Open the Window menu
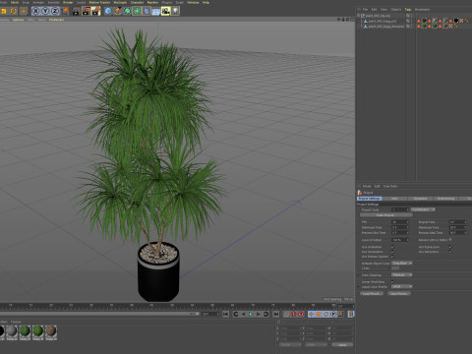The width and height of the screenshot is (472, 354). pos(193,2)
